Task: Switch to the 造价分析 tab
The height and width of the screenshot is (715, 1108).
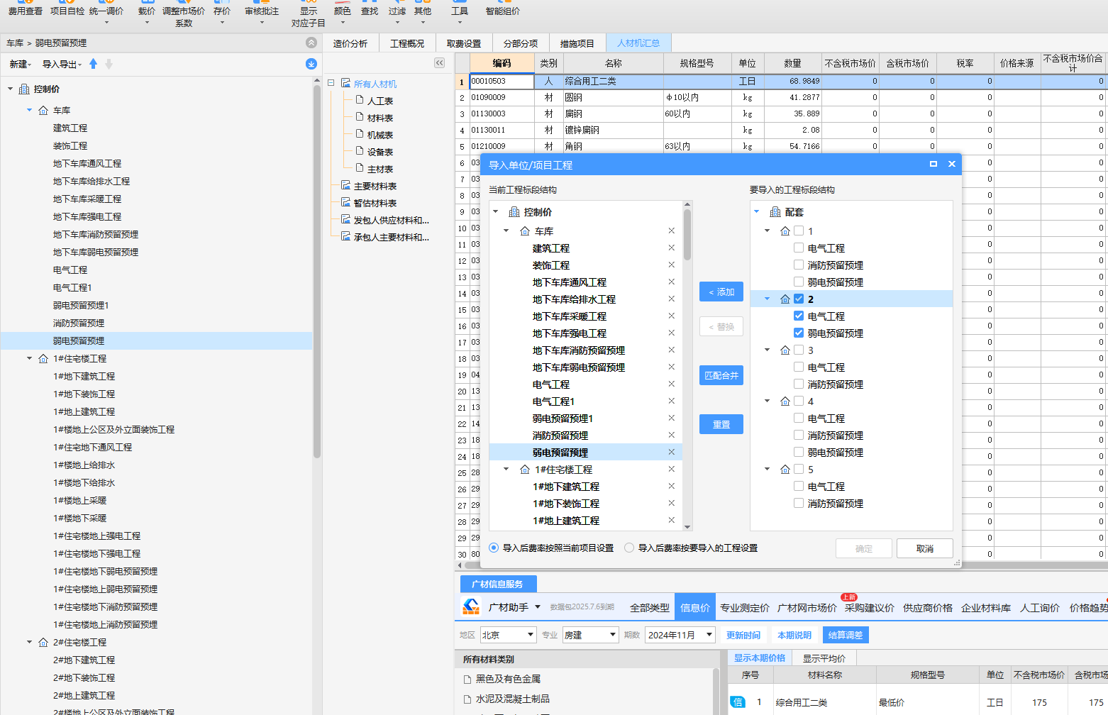Action: click(x=350, y=43)
